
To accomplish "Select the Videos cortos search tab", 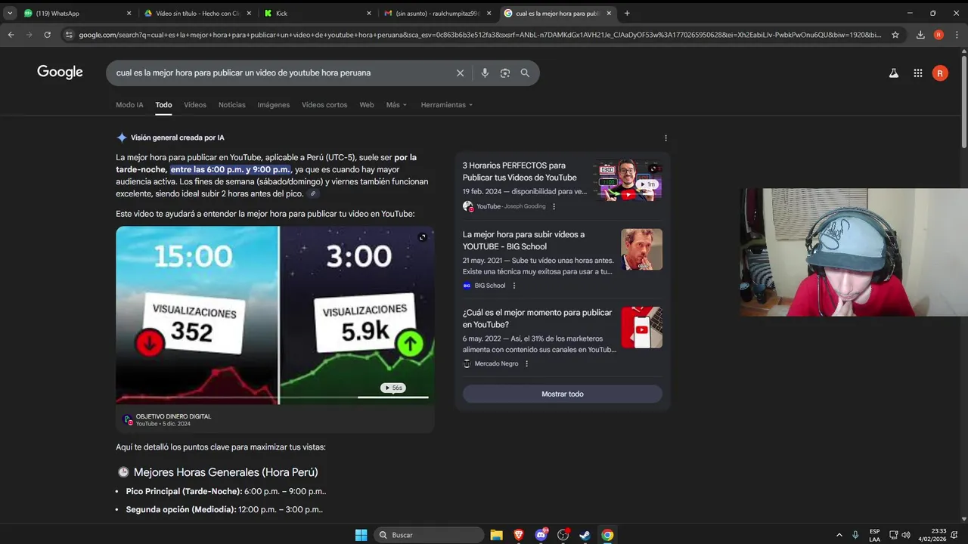I will 324,105.
